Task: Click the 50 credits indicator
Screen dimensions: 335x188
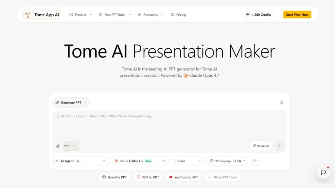Action: tap(261, 146)
